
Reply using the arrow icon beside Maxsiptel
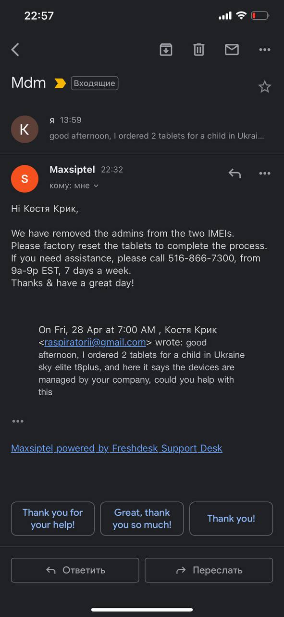pos(235,173)
